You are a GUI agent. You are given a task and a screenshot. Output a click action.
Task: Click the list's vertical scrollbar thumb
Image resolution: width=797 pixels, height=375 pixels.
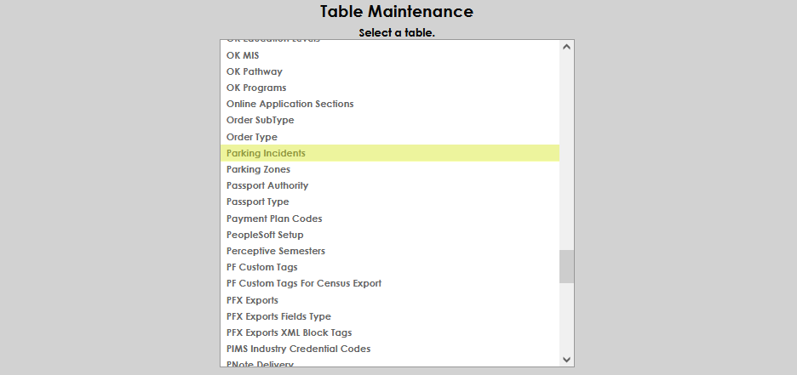pyautogui.click(x=566, y=266)
